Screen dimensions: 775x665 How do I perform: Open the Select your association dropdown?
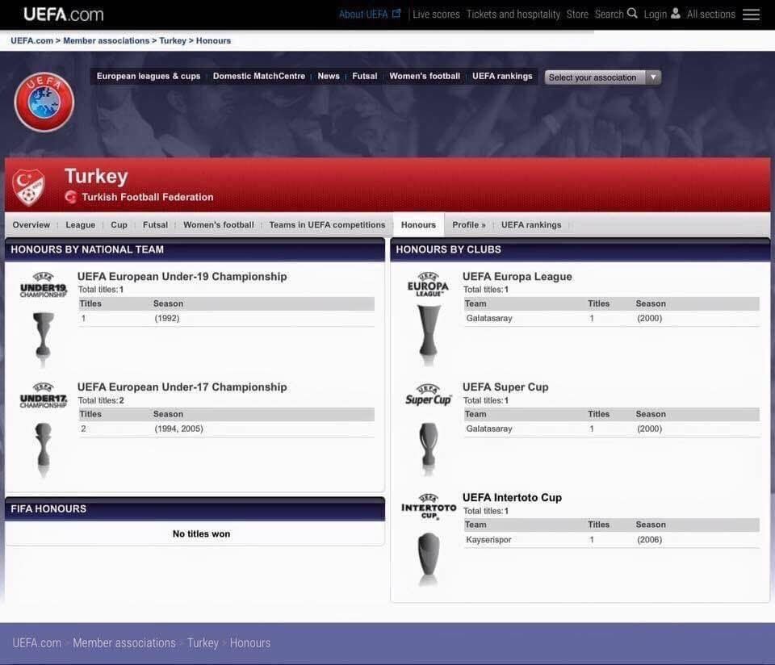pos(602,77)
